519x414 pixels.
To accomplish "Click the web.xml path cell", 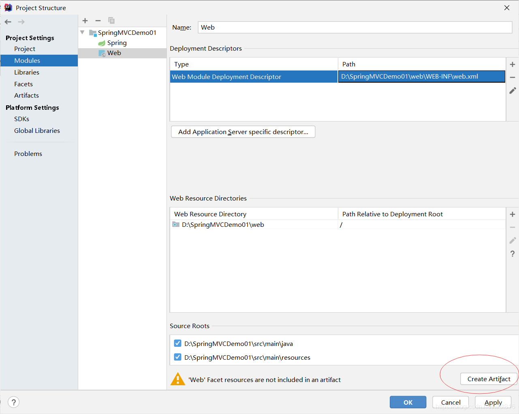I will pyautogui.click(x=422, y=77).
